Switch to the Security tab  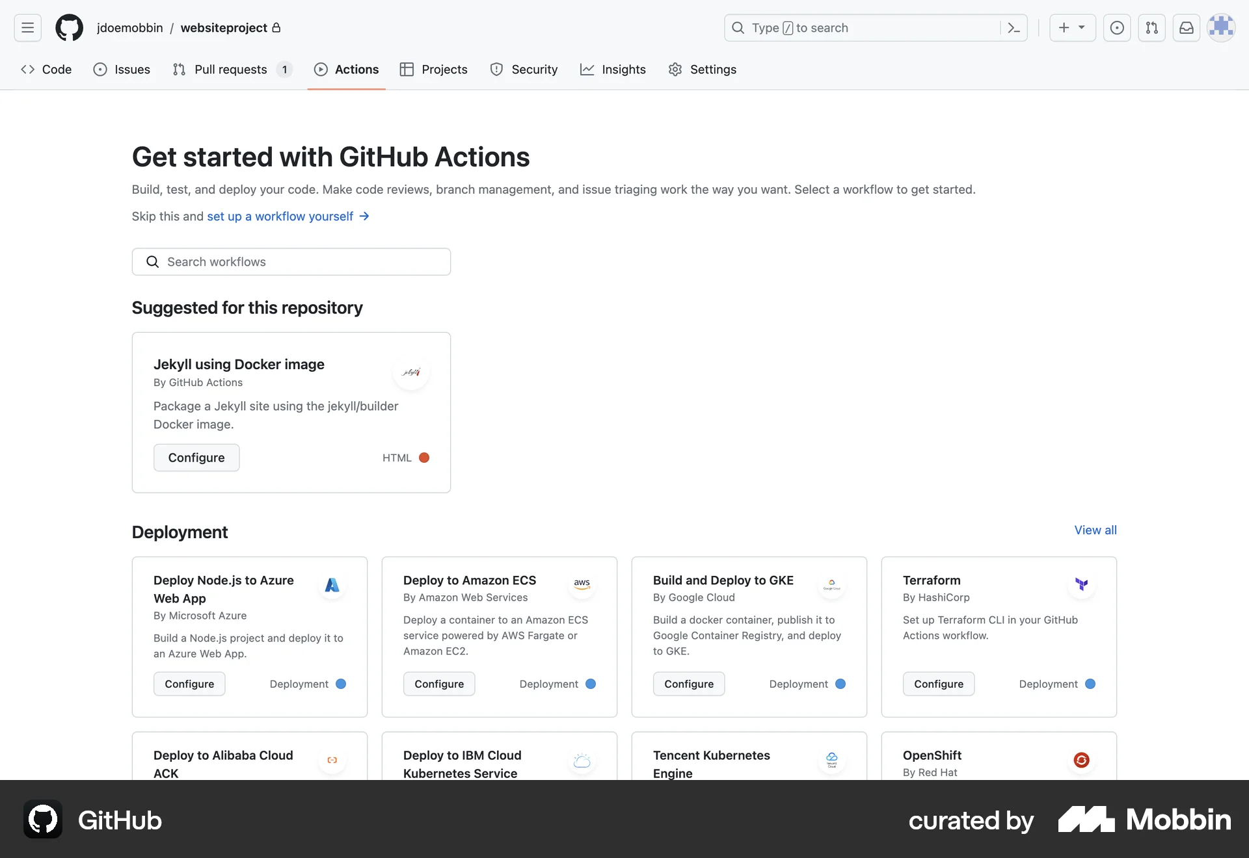524,70
